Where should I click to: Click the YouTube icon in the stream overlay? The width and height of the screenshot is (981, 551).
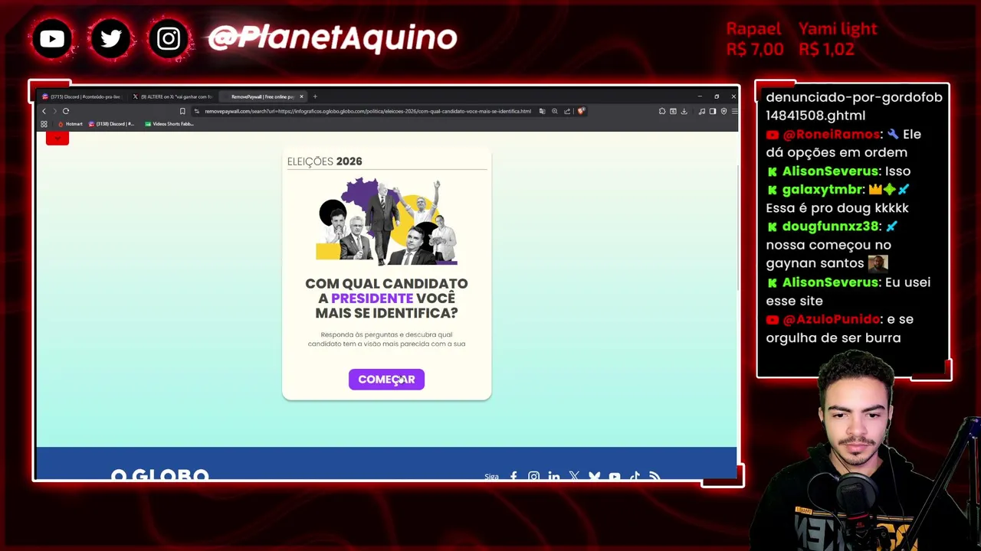click(52, 38)
